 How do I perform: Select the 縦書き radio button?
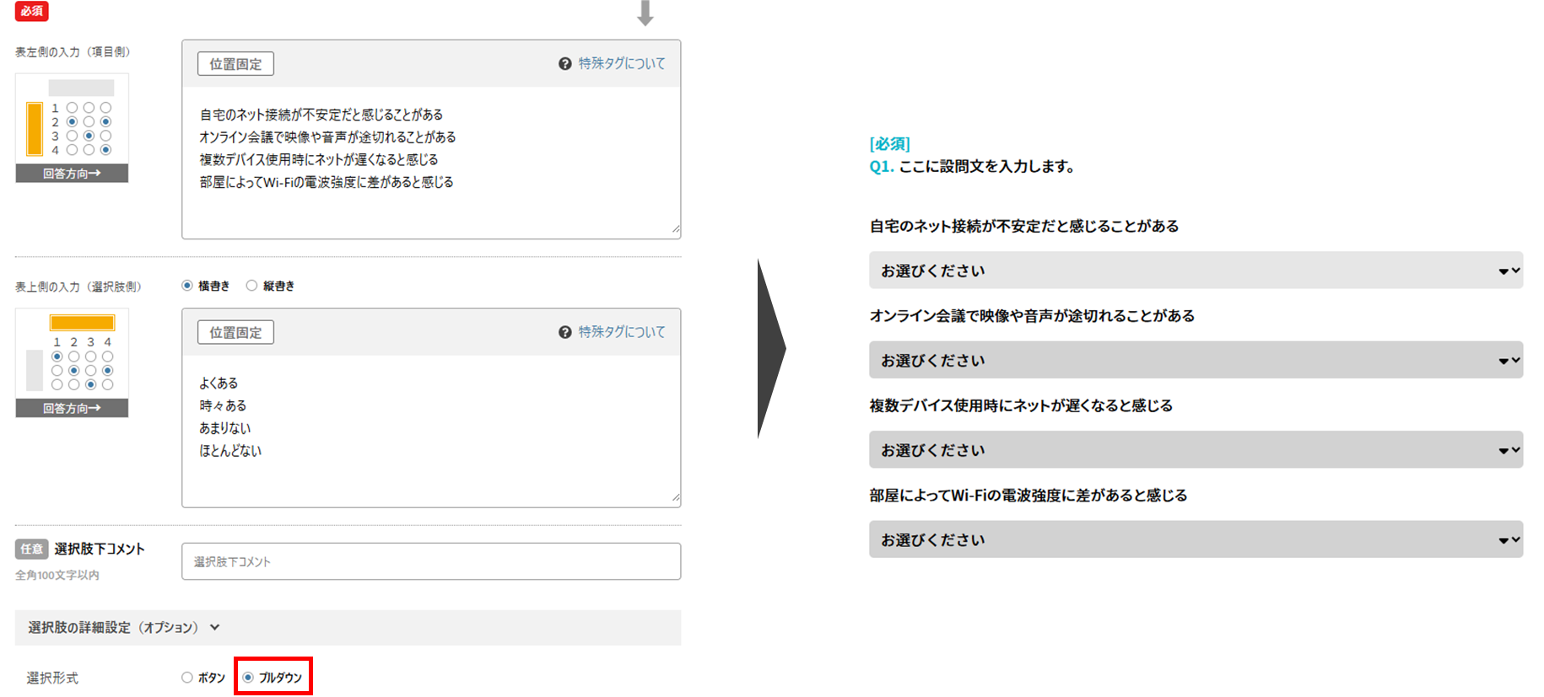pos(251,286)
